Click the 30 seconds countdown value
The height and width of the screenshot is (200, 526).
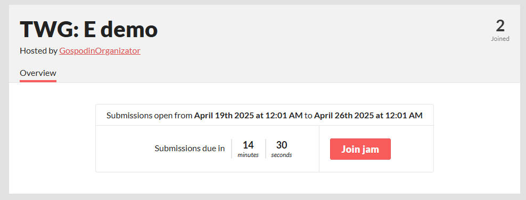click(x=282, y=149)
